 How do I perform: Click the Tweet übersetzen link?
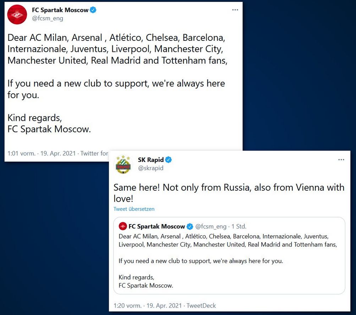coord(134,209)
